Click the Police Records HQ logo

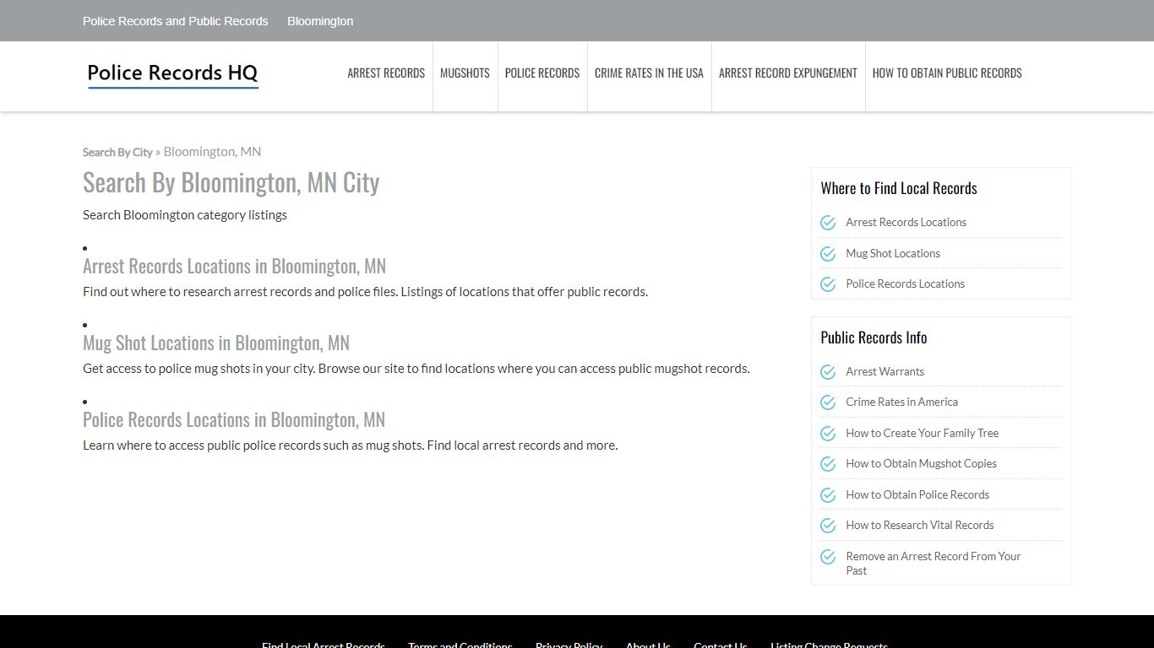click(172, 74)
